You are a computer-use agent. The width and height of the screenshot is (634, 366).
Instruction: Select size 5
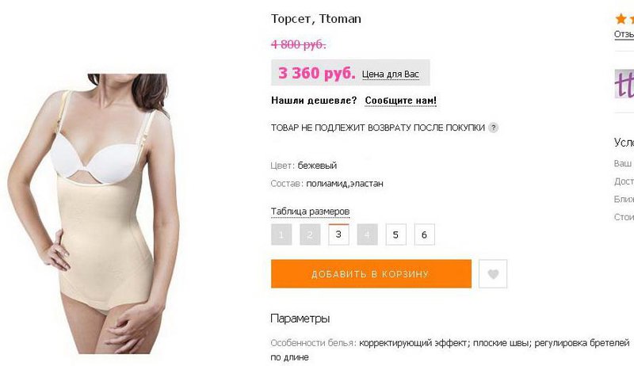pos(395,234)
